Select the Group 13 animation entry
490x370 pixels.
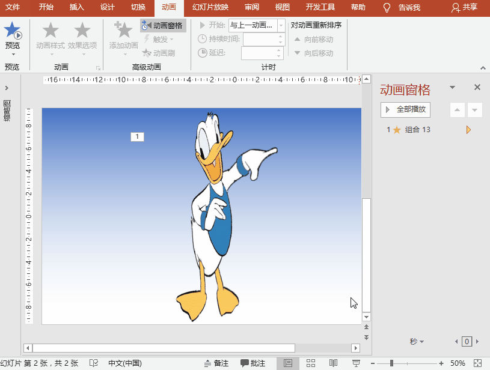[x=417, y=130]
